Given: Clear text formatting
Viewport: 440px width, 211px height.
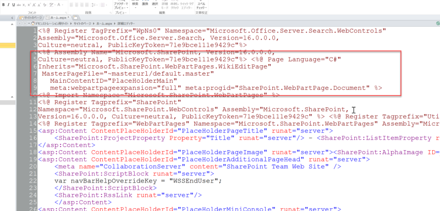Looking at the screenshot, I should pos(45,5).
